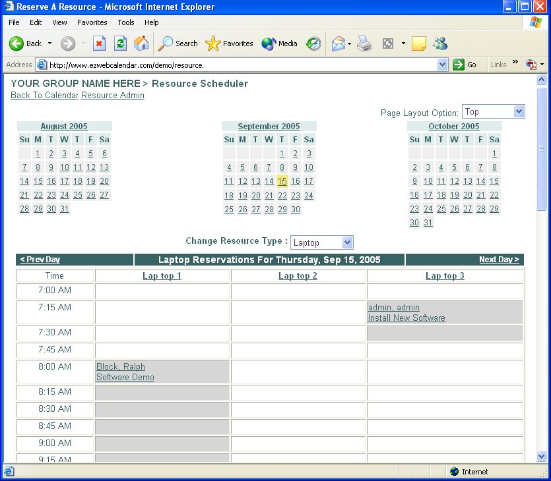This screenshot has width=551, height=481.
Task: Open the View menu
Action: click(x=59, y=22)
